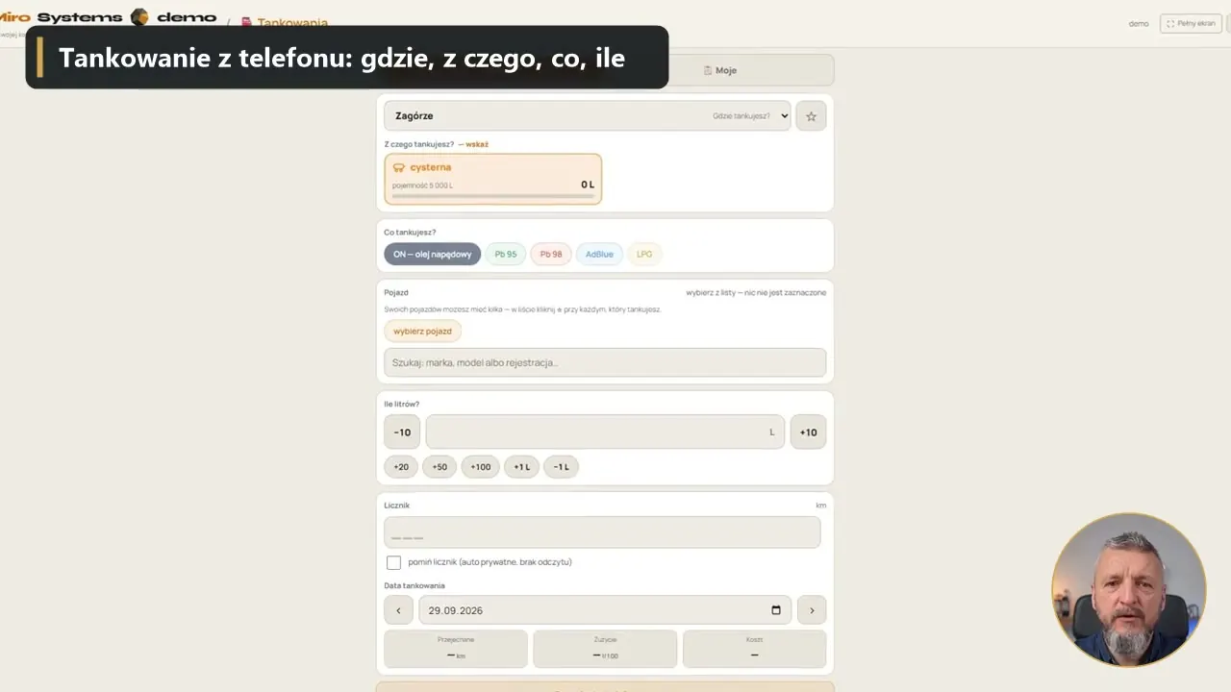This screenshot has height=692, width=1231.
Task: Click the wskaż link next to tank question
Action: (x=477, y=144)
